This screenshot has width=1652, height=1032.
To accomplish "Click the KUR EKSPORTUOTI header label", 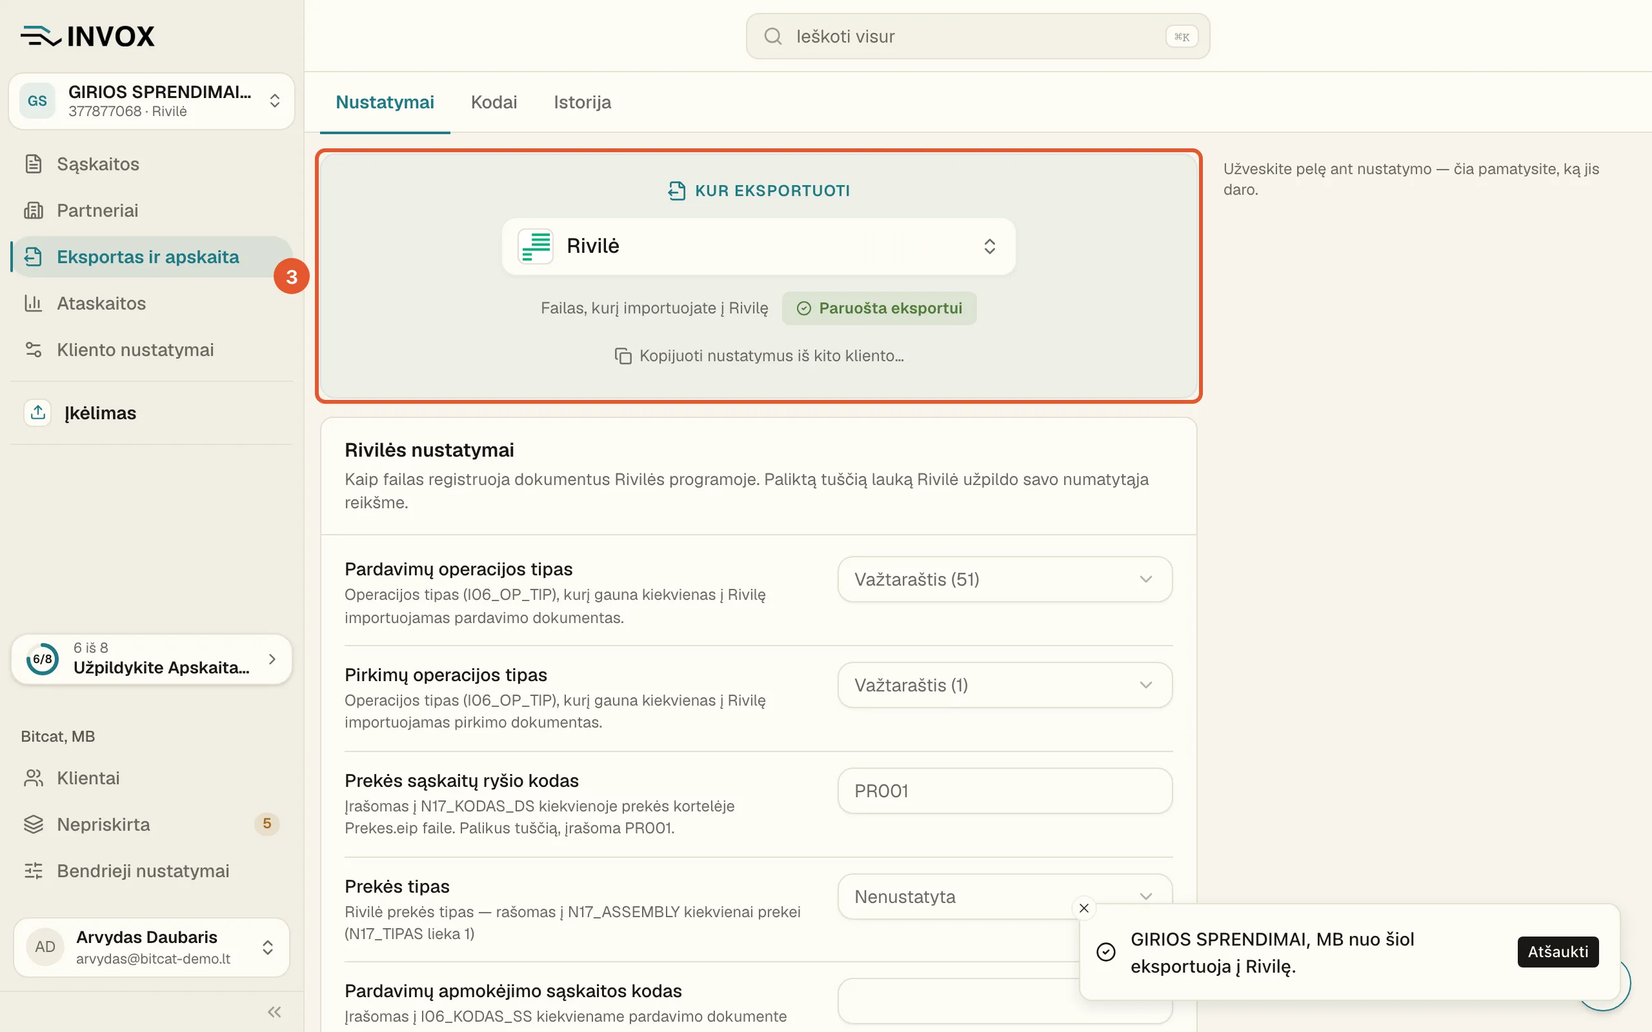I will (x=772, y=191).
